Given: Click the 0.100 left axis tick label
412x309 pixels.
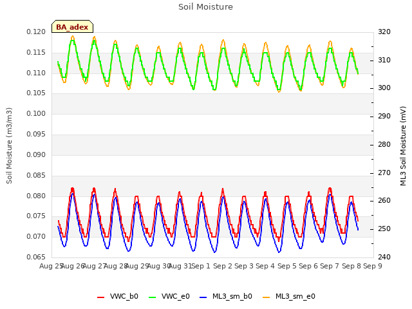Looking at the screenshot, I should tap(36, 113).
